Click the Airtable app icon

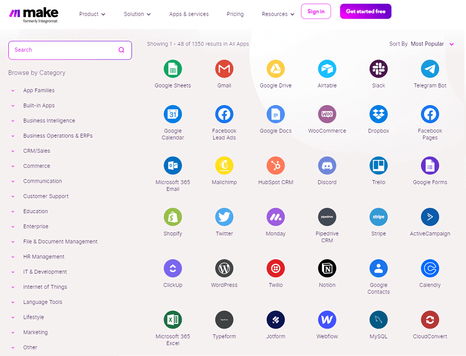click(x=327, y=69)
